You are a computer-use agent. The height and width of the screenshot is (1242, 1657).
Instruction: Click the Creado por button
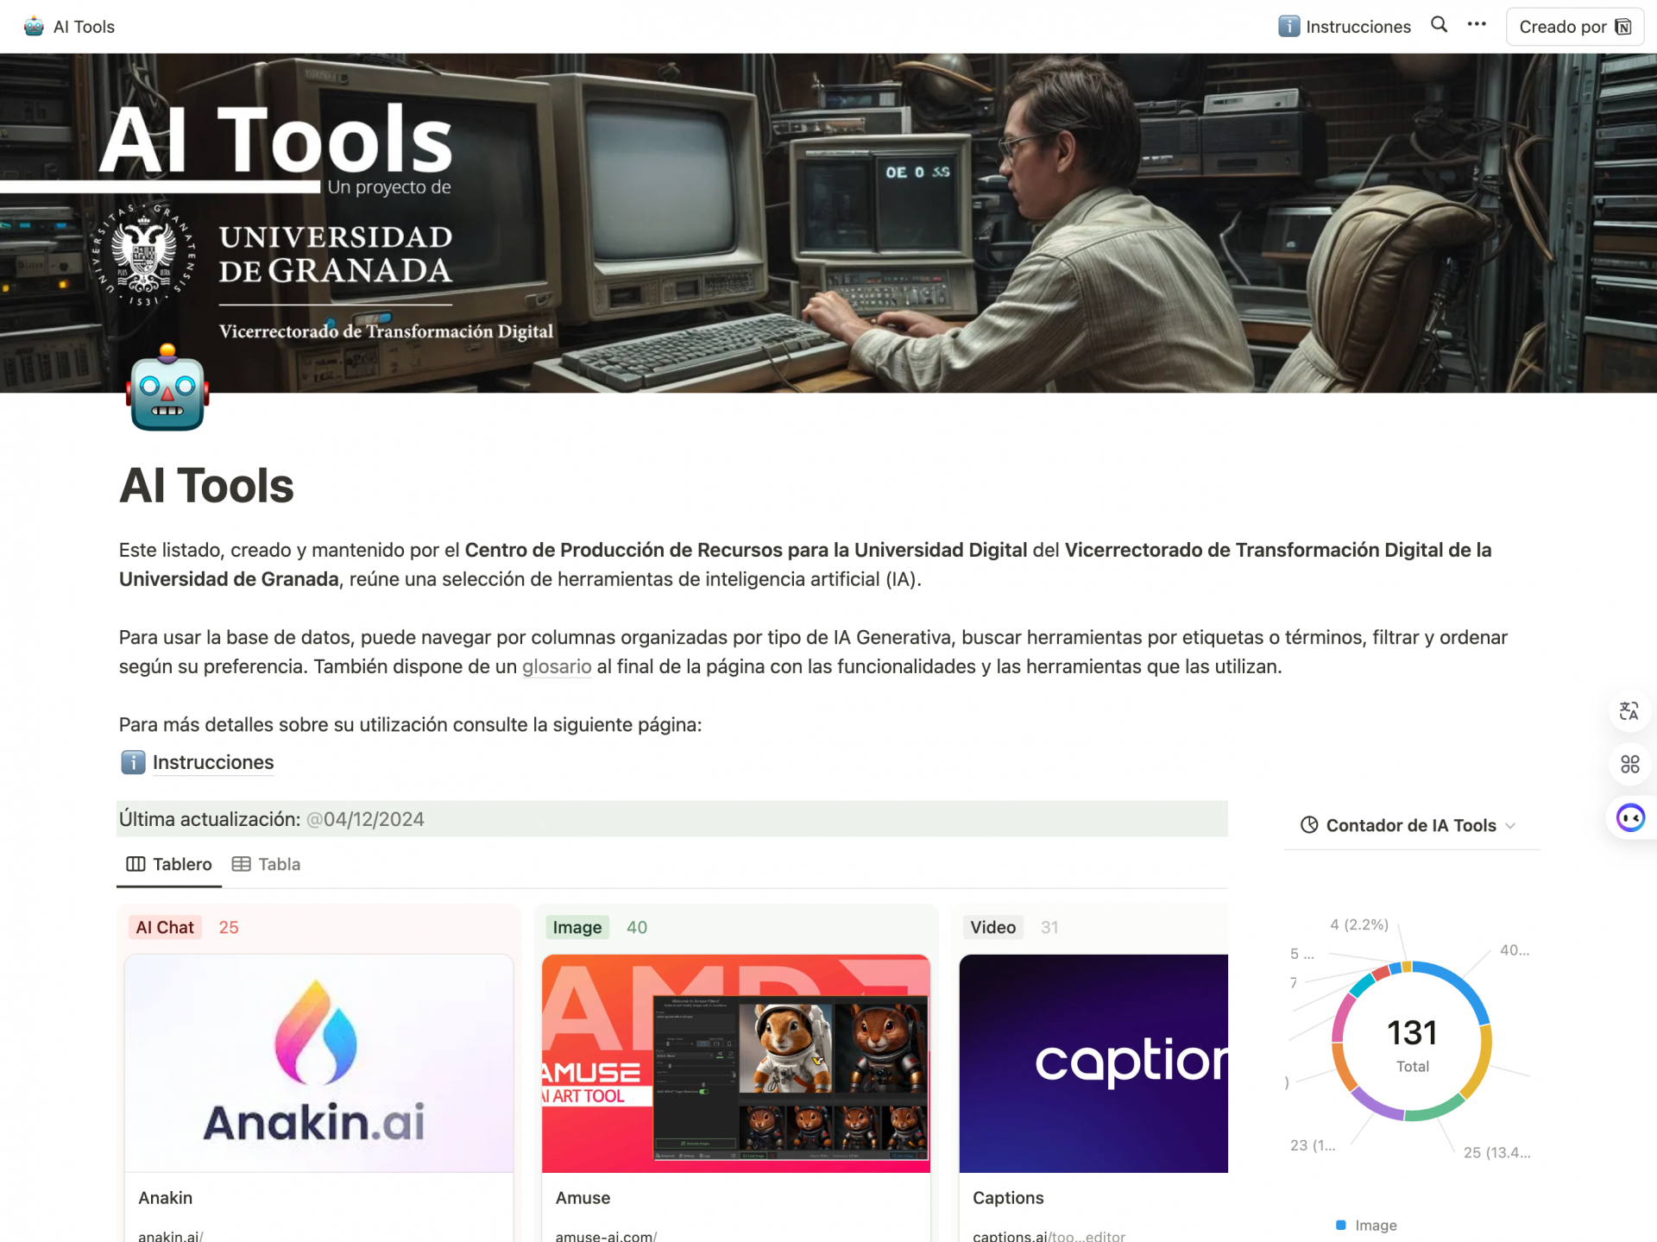tap(1575, 27)
